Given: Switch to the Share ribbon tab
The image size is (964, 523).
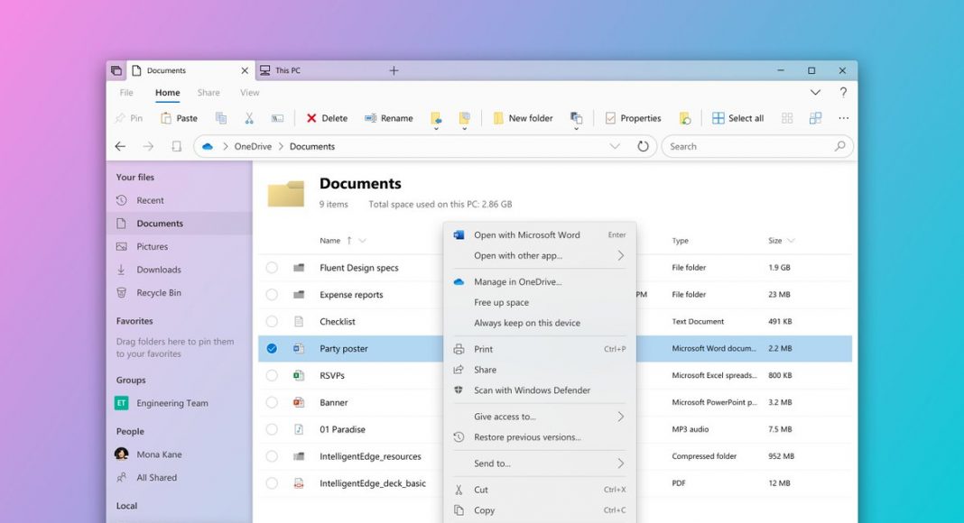Looking at the screenshot, I should pos(209,93).
